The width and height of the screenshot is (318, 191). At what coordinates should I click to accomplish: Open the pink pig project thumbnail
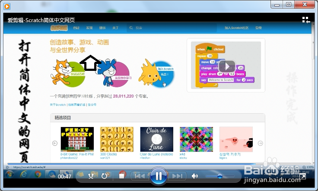236,139
